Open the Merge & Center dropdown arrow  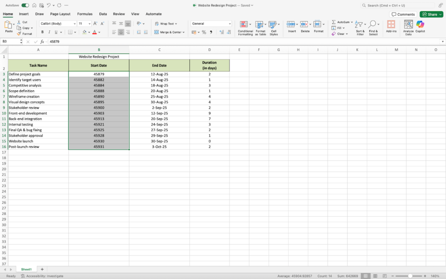coord(184,32)
